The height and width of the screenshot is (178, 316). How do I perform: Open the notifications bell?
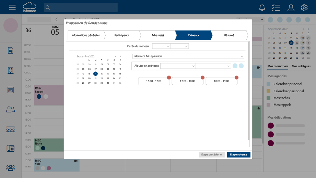pos(262,8)
